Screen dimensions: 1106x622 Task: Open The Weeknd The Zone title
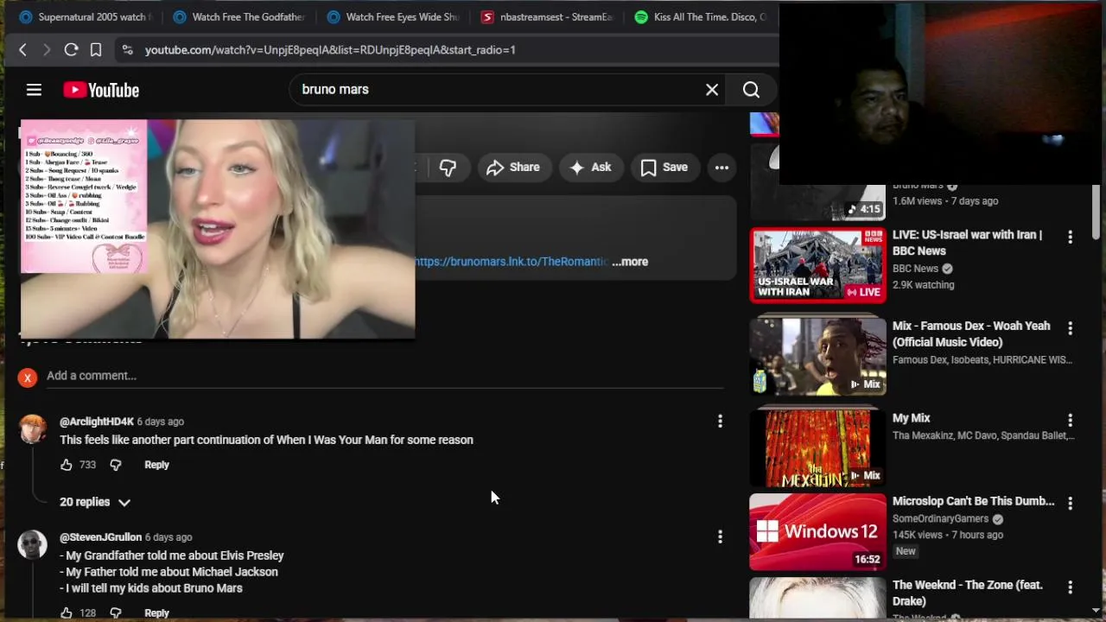[x=967, y=593]
